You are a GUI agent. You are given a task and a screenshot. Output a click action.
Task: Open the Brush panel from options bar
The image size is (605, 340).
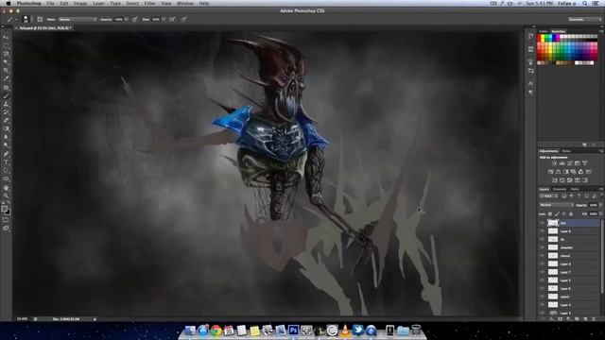click(x=40, y=19)
